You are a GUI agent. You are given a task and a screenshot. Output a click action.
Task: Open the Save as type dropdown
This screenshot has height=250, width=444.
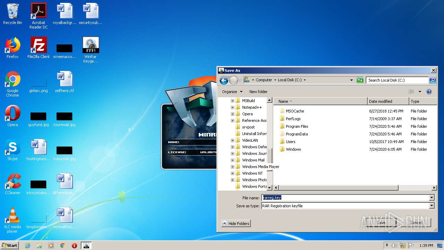point(432,206)
